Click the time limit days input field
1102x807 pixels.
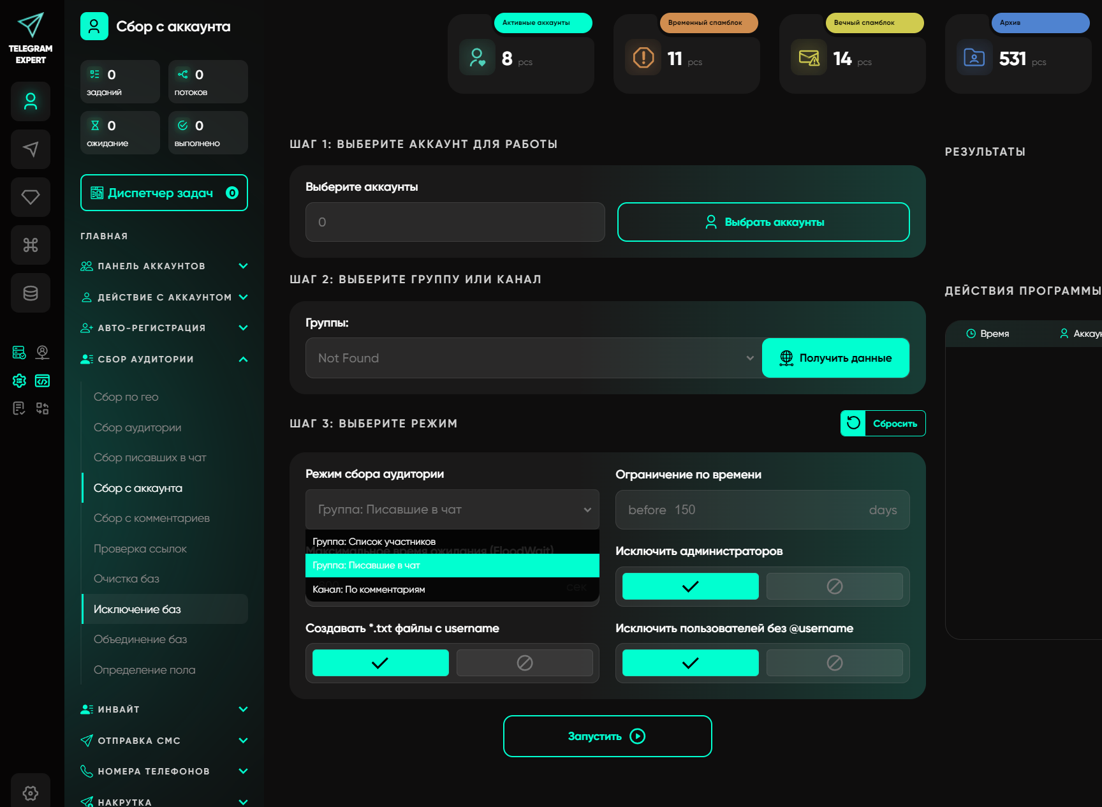pyautogui.click(x=763, y=510)
